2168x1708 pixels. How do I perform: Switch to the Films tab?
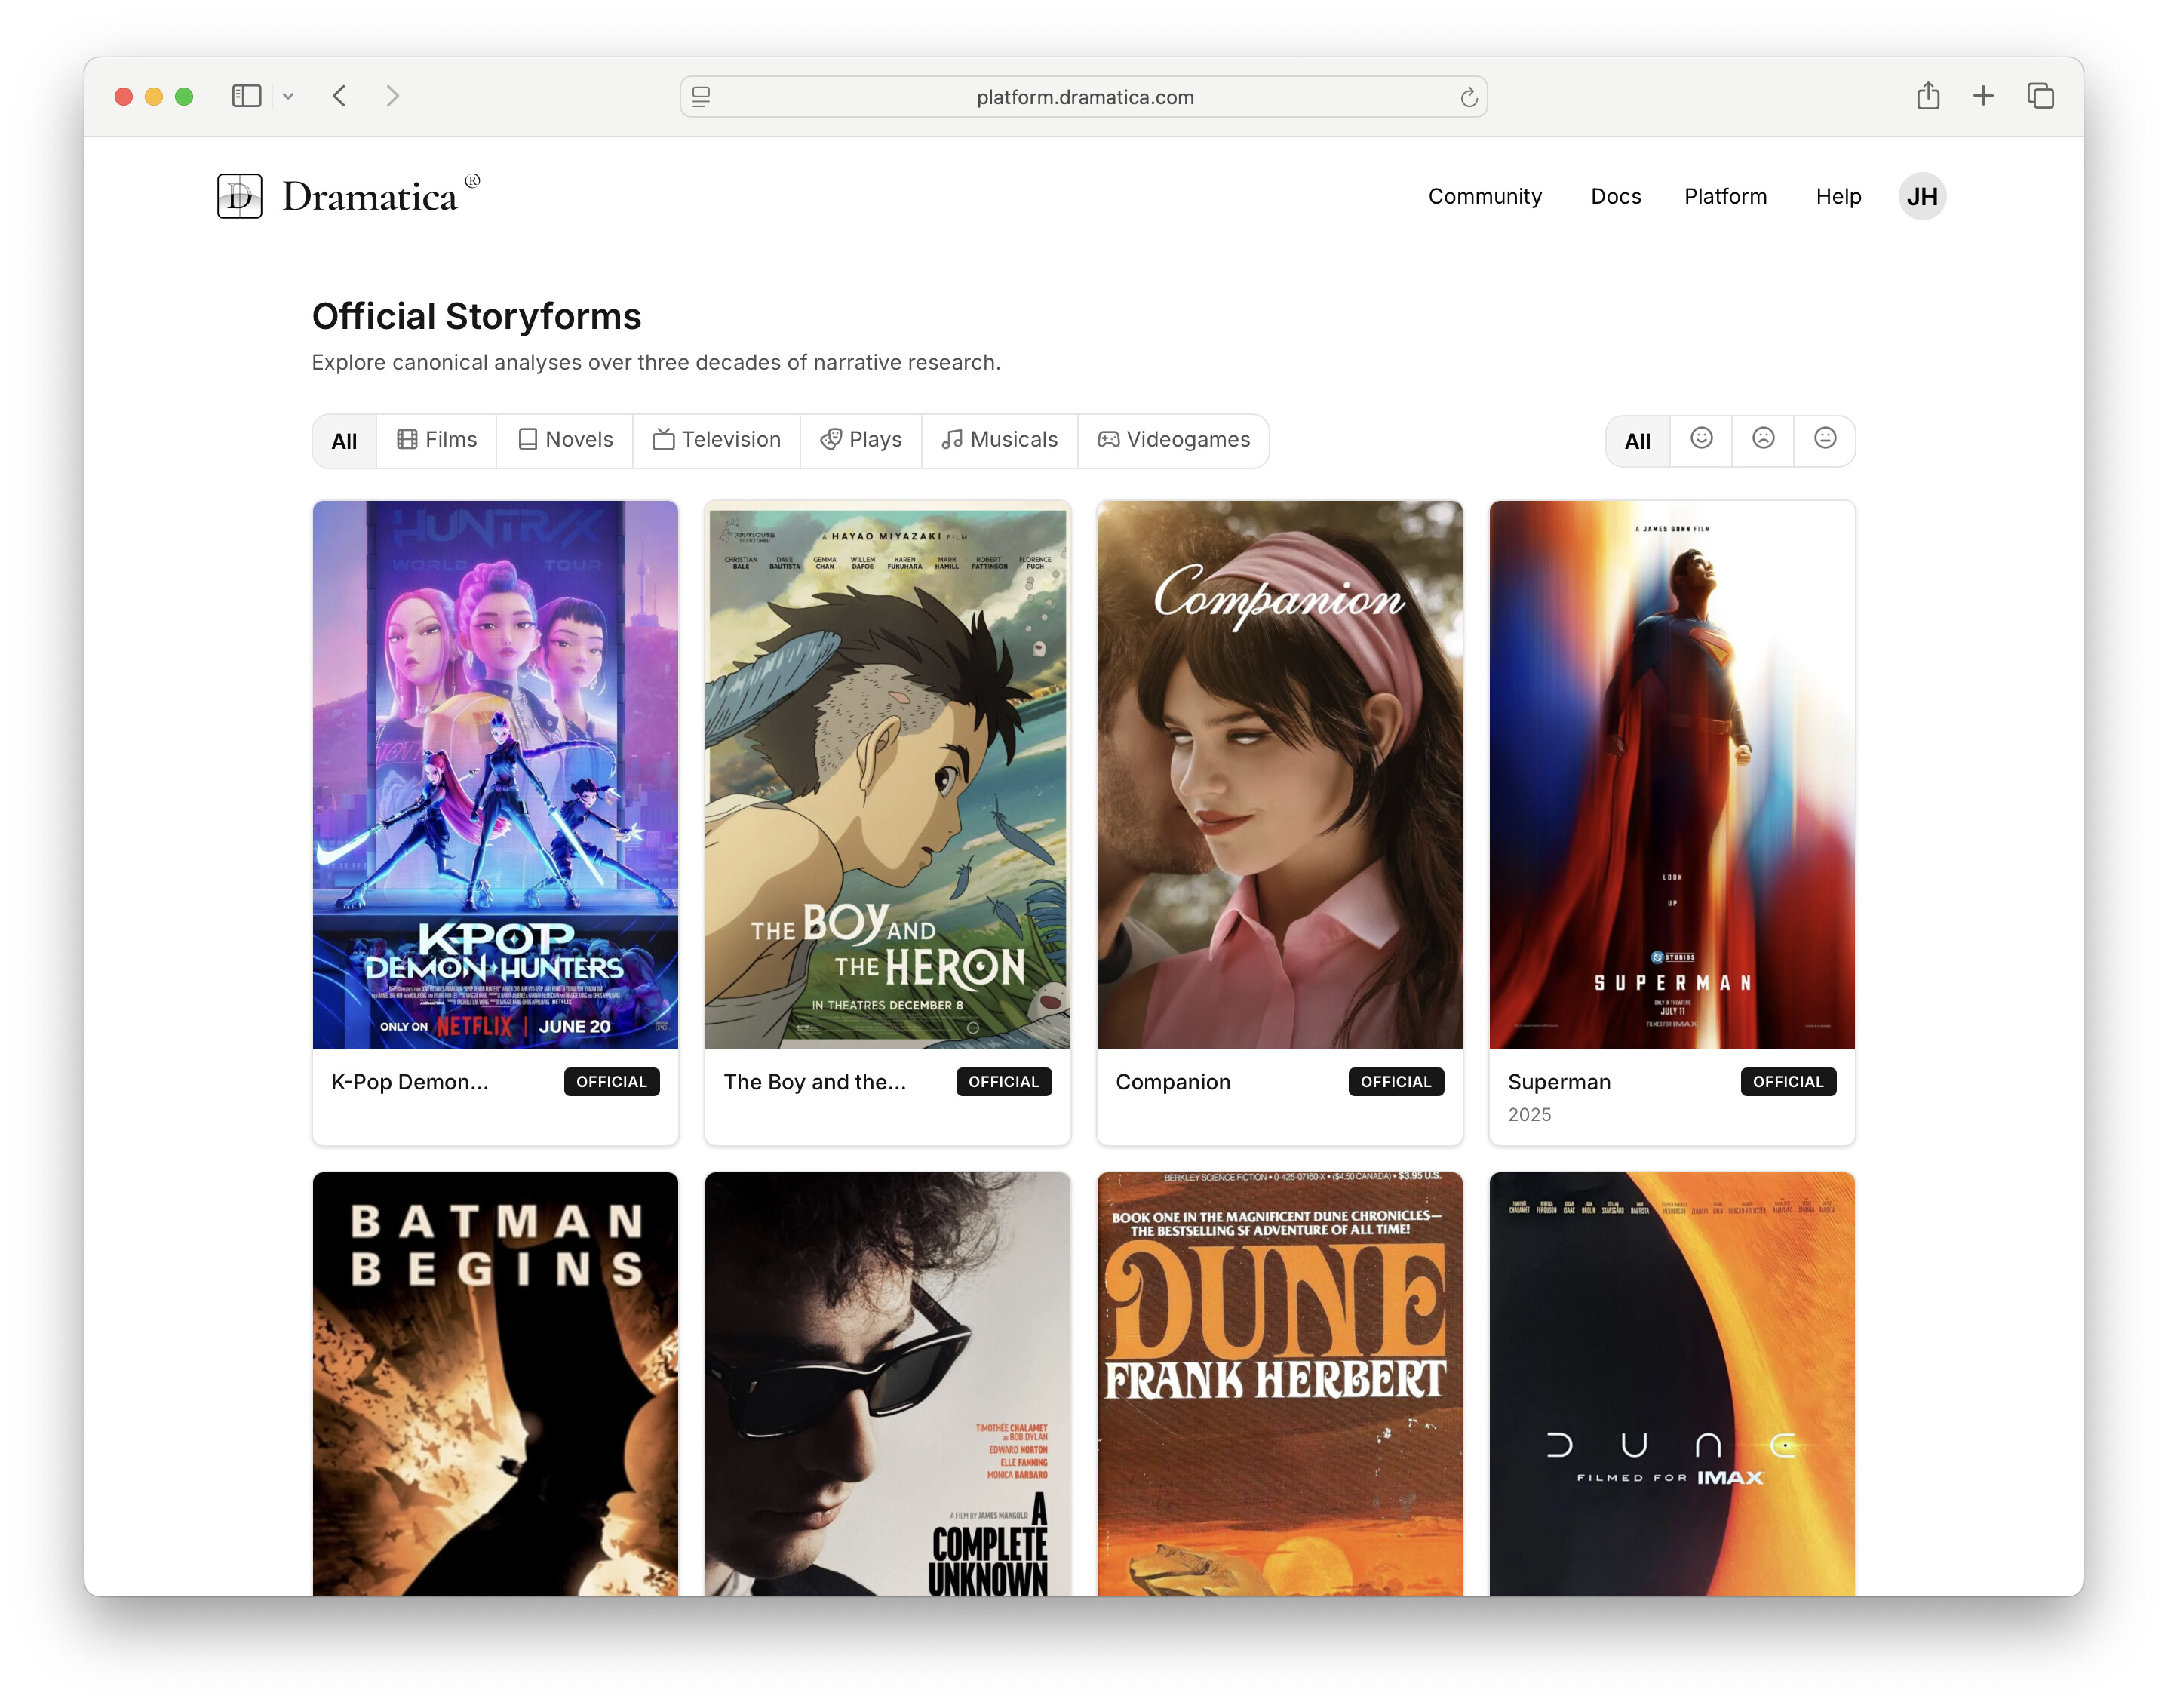coord(437,440)
